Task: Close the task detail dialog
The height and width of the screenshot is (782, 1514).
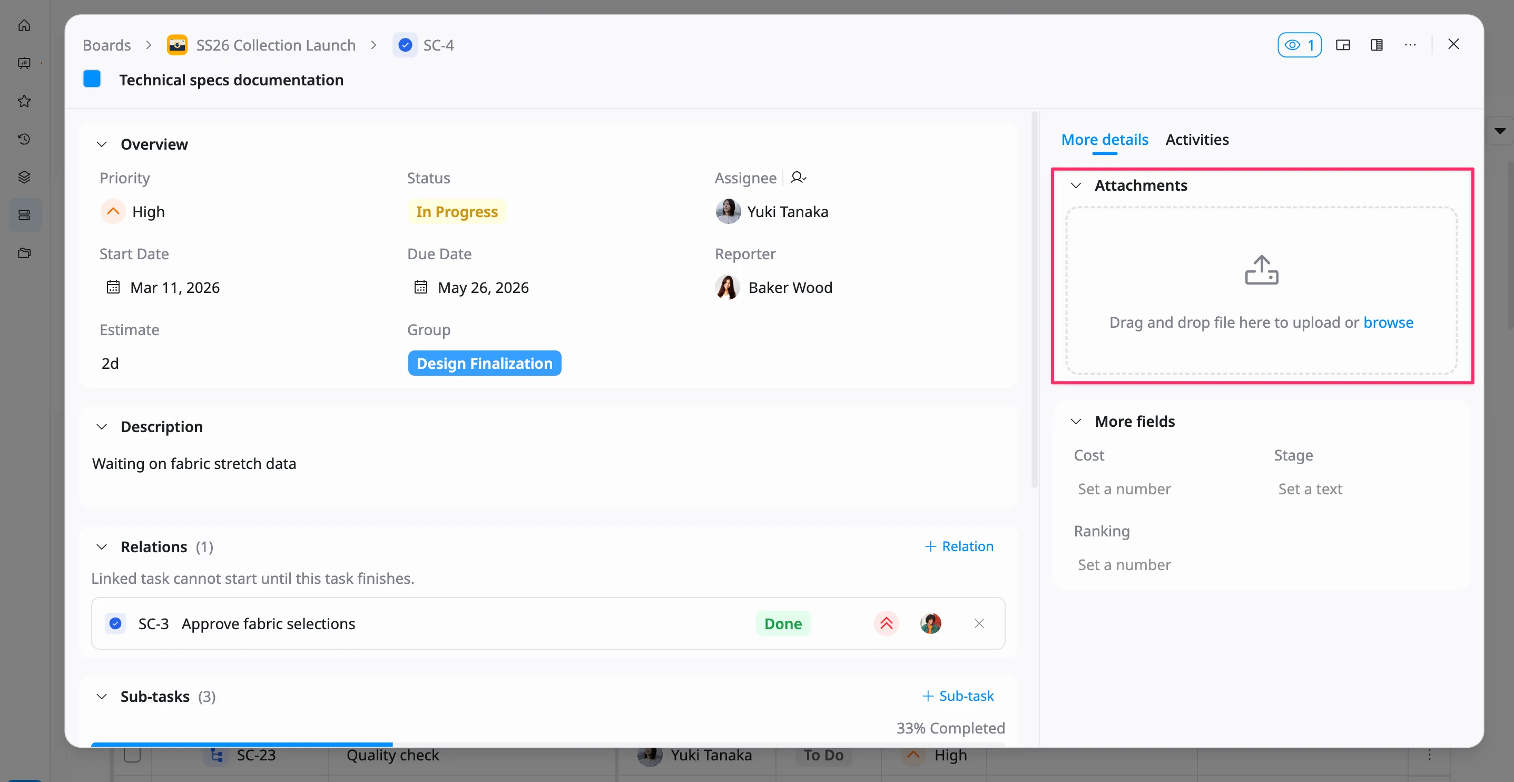Action: tap(1453, 44)
